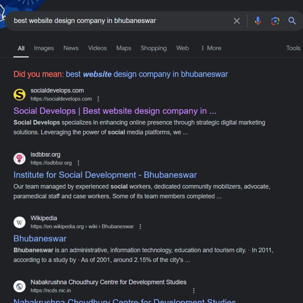This screenshot has width=303, height=303.
Task: Follow the 'Did you mean' suggested query
Action: (x=147, y=74)
